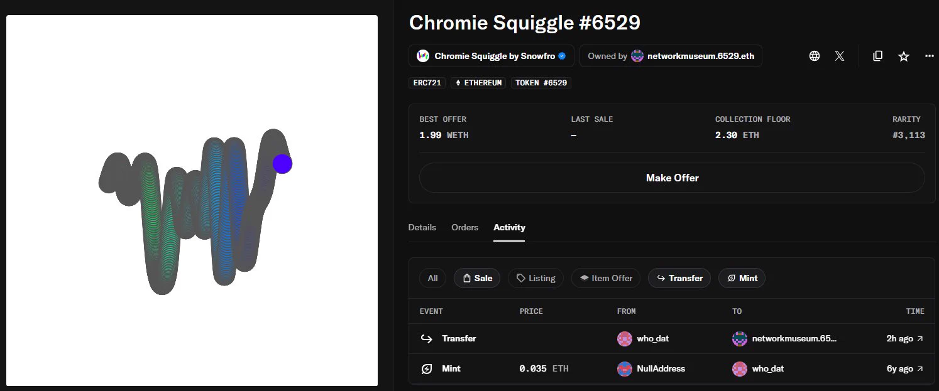
Task: Click NullAddress avatar in Mint row
Action: point(625,368)
